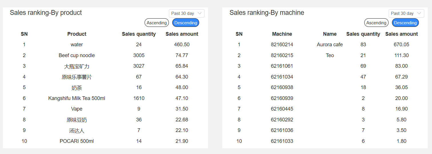Select machine 82160215
The image size is (432, 154).
coord(282,55)
